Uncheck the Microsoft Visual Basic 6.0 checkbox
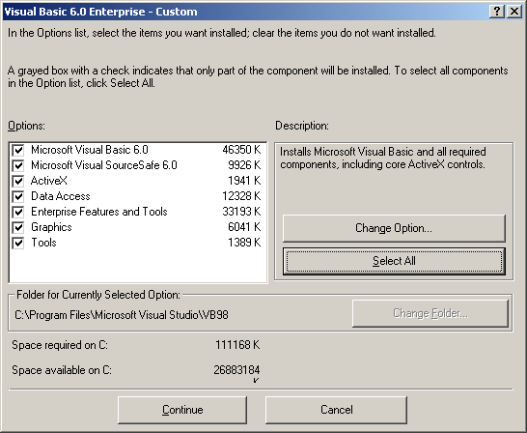 pyautogui.click(x=18, y=150)
